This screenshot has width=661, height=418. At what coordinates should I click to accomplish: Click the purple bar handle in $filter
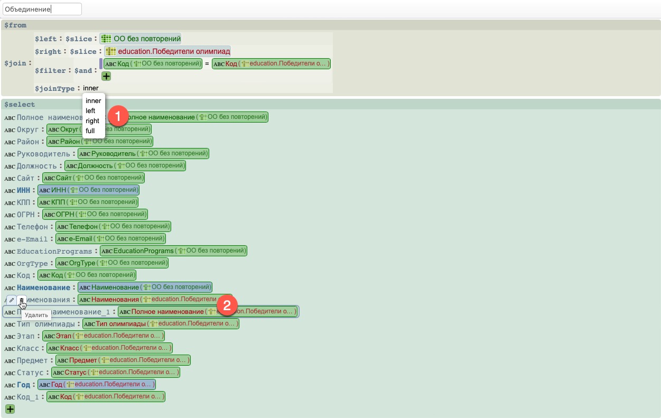coord(101,64)
